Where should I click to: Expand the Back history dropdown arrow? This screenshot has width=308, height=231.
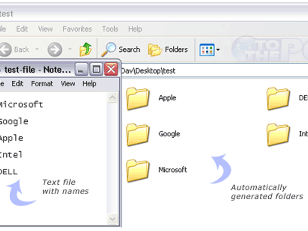coord(37,49)
